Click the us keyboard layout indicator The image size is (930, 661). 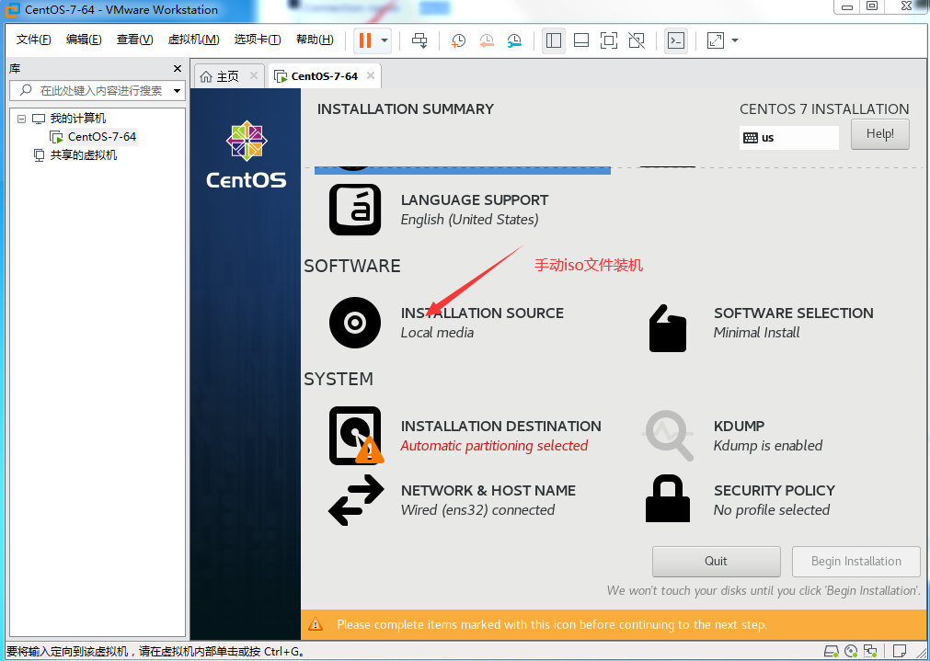point(789,138)
